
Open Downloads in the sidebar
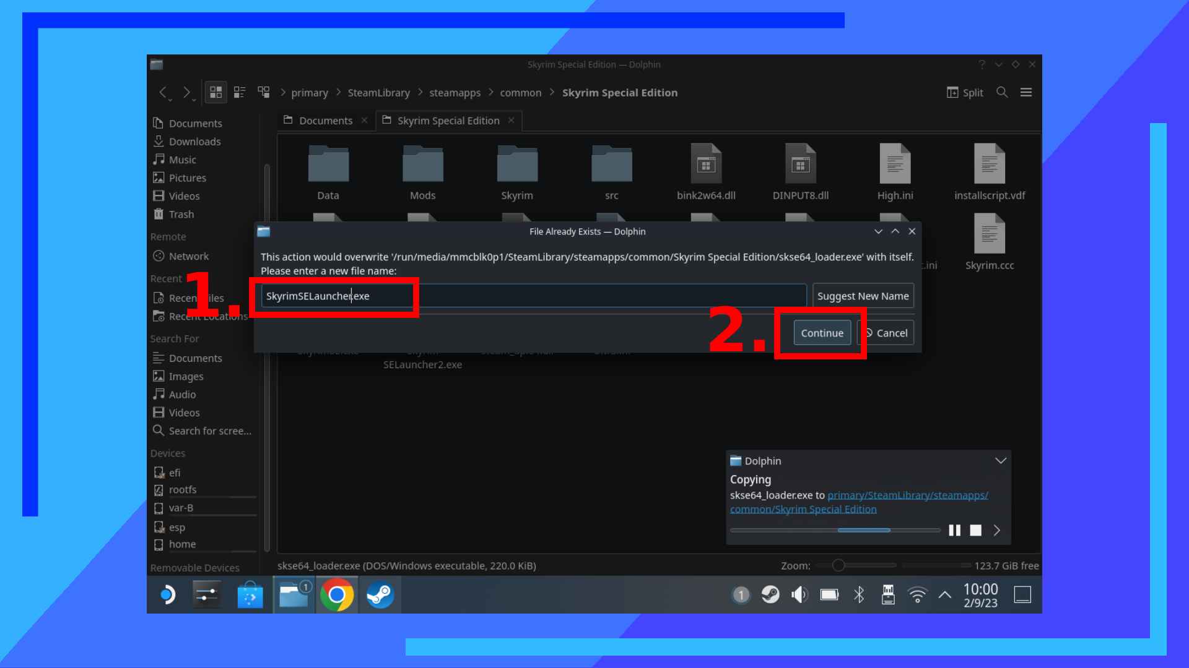194,142
